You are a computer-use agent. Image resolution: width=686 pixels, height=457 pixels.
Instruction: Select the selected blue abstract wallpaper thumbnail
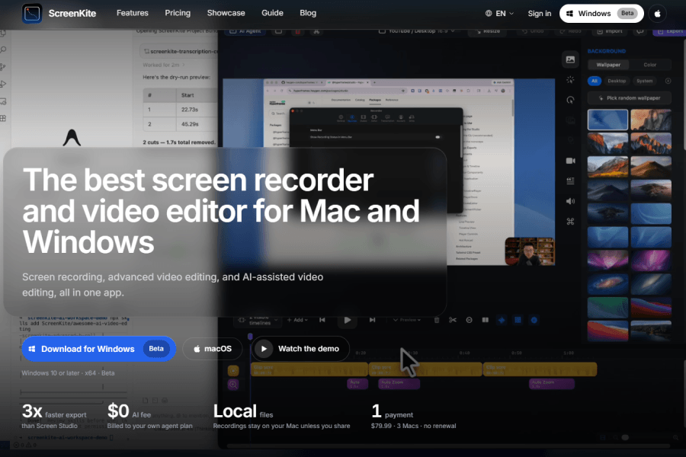607,120
